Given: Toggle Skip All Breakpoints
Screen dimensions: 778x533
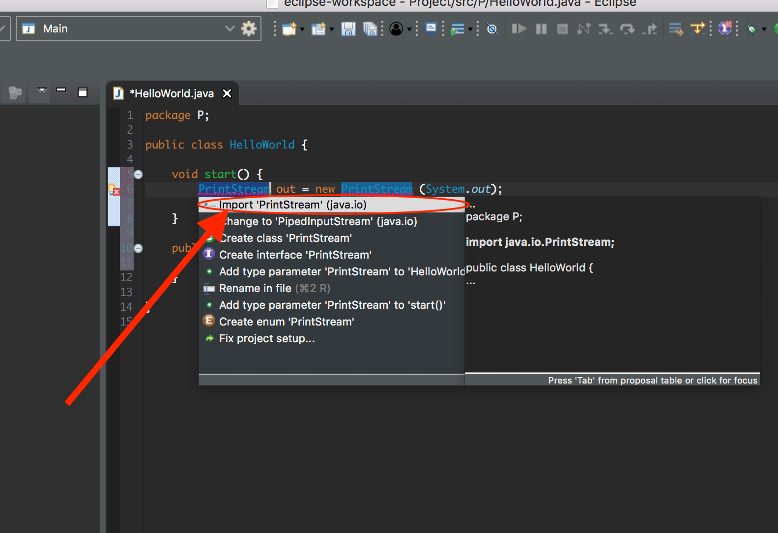Looking at the screenshot, I should click(492, 29).
